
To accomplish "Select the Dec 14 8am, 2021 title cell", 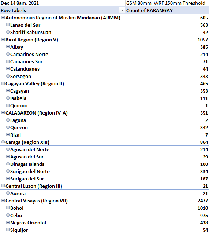I will tap(63, 3).
